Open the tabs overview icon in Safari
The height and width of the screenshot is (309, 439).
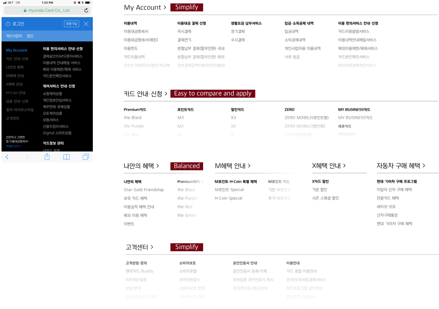pyautogui.click(x=86, y=157)
